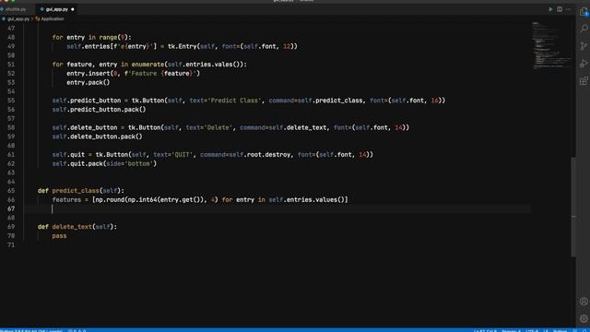Click the unsaved dot on gui_app.py tab
This screenshot has height=332, width=590.
tap(73, 9)
